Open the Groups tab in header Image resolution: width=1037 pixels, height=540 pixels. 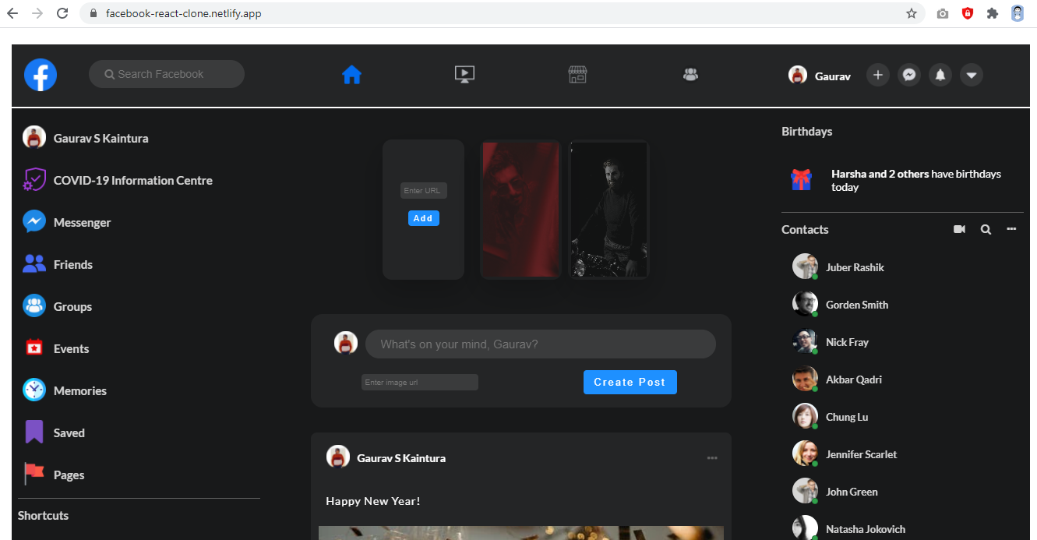tap(690, 75)
